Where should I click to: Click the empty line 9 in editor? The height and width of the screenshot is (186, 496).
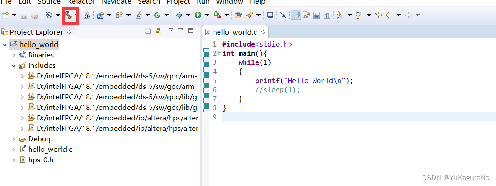click(x=319, y=117)
